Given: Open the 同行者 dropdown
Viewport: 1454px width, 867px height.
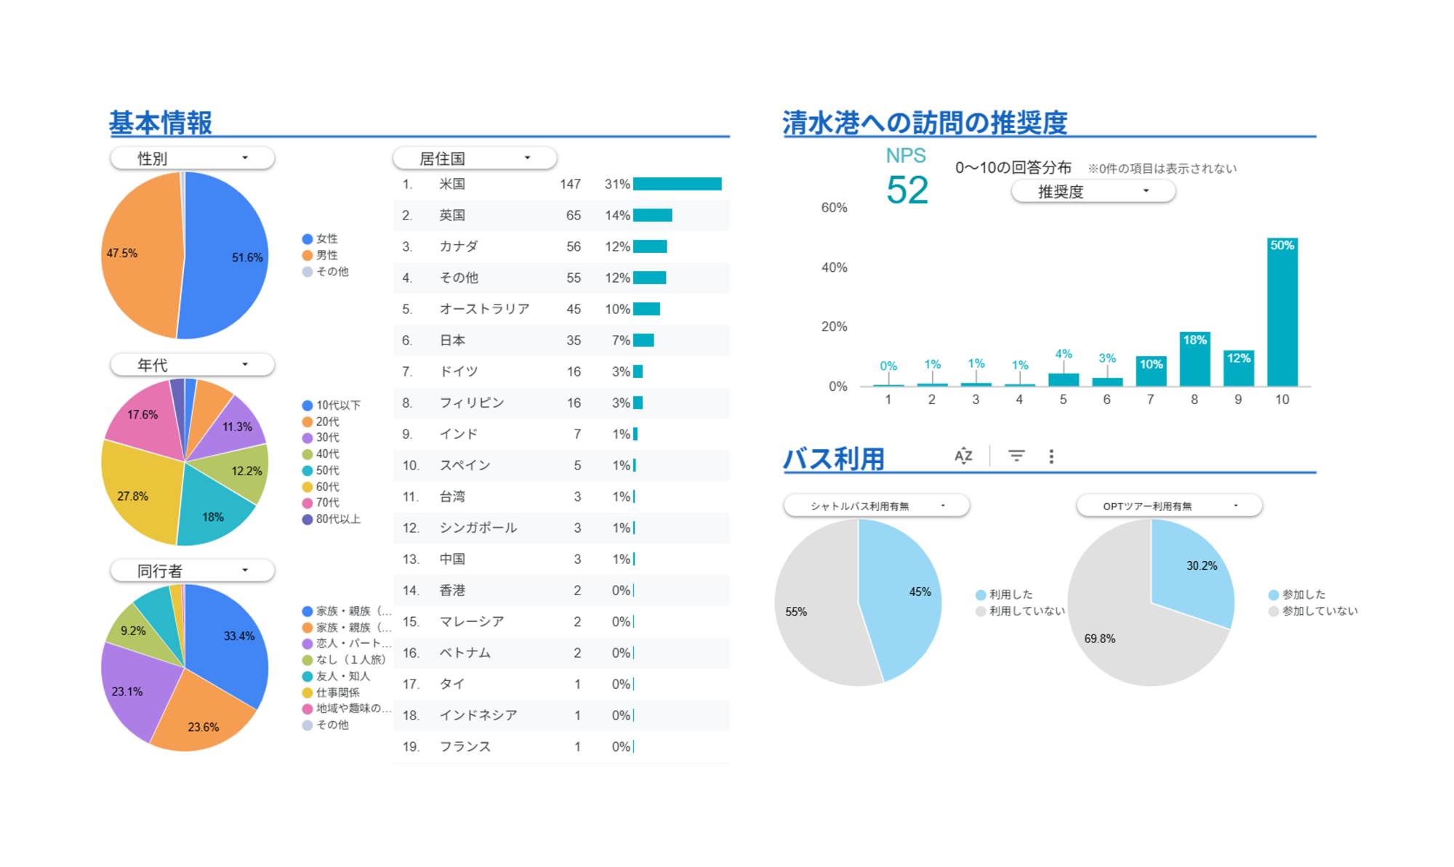Looking at the screenshot, I should (192, 570).
